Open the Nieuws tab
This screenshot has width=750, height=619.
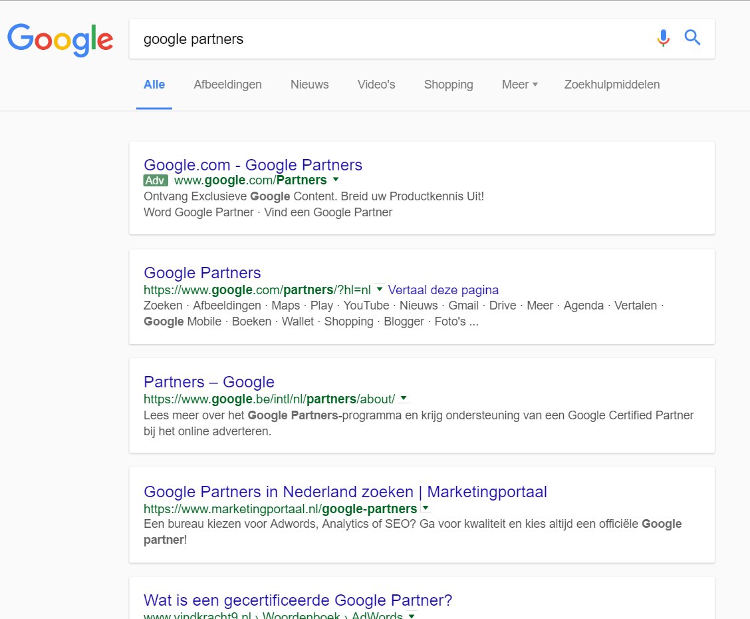[309, 85]
